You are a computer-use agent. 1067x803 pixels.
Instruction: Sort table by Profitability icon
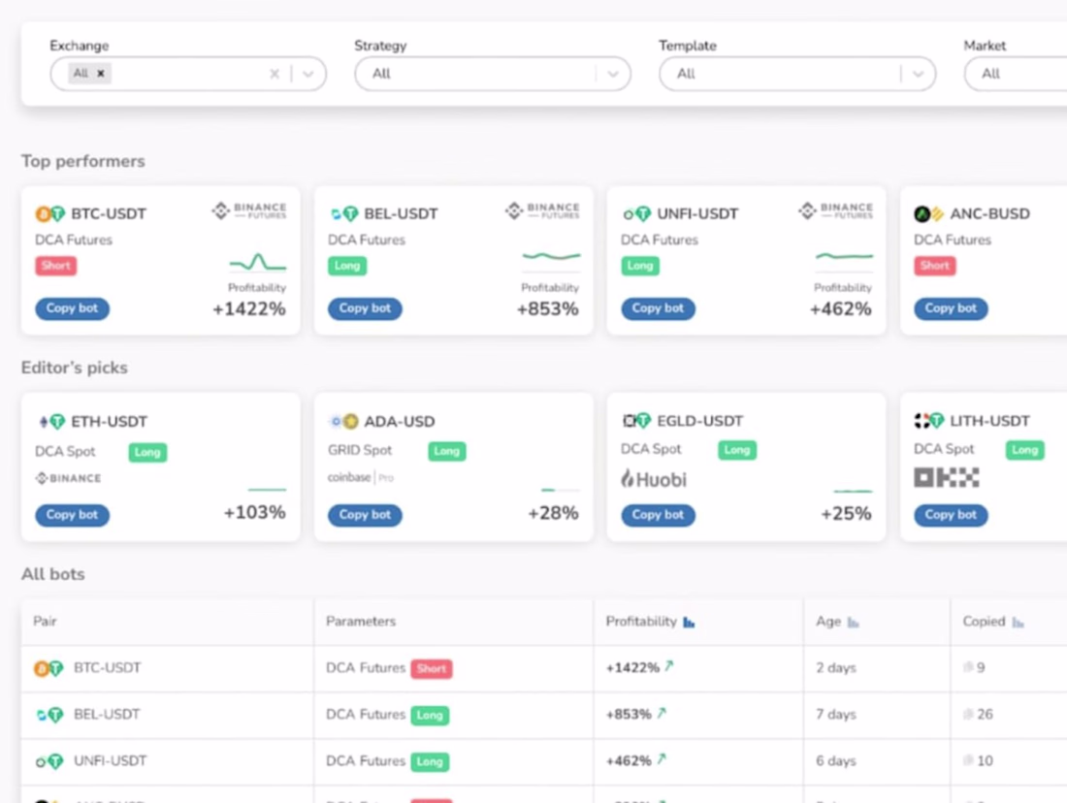click(x=689, y=622)
